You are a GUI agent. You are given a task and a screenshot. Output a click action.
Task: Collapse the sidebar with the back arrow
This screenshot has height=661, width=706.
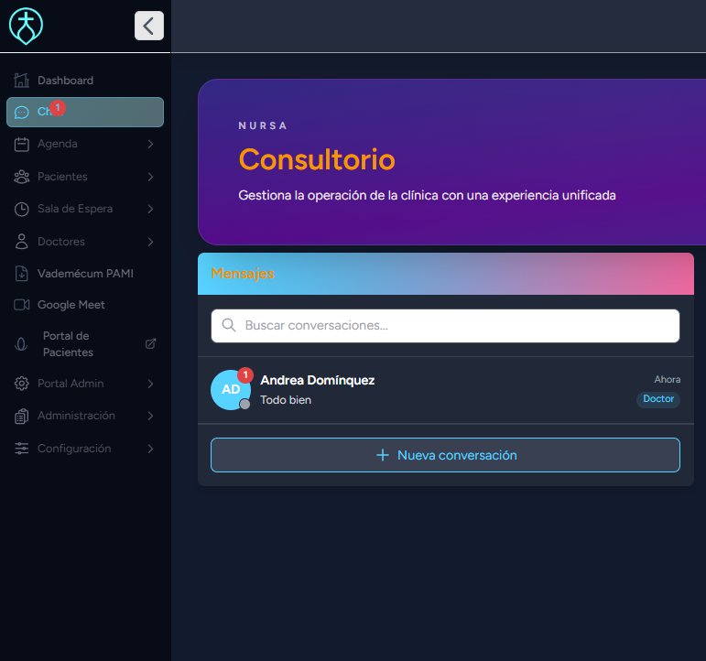(x=148, y=26)
